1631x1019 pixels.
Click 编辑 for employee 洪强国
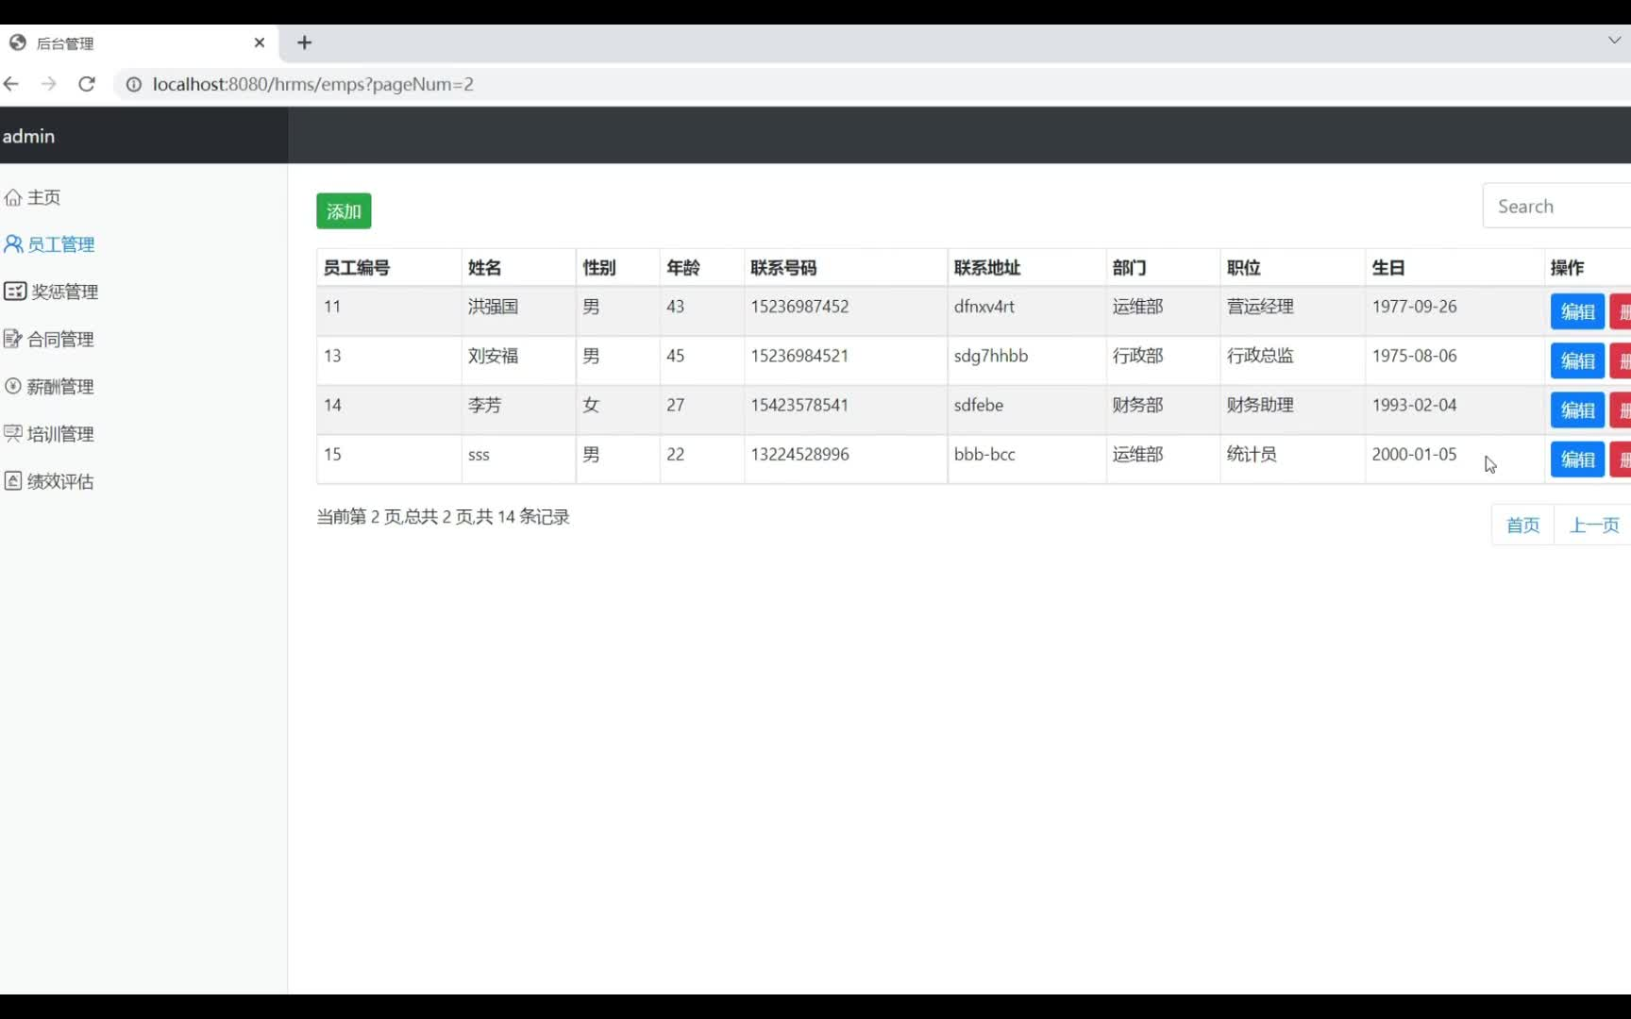1577,311
